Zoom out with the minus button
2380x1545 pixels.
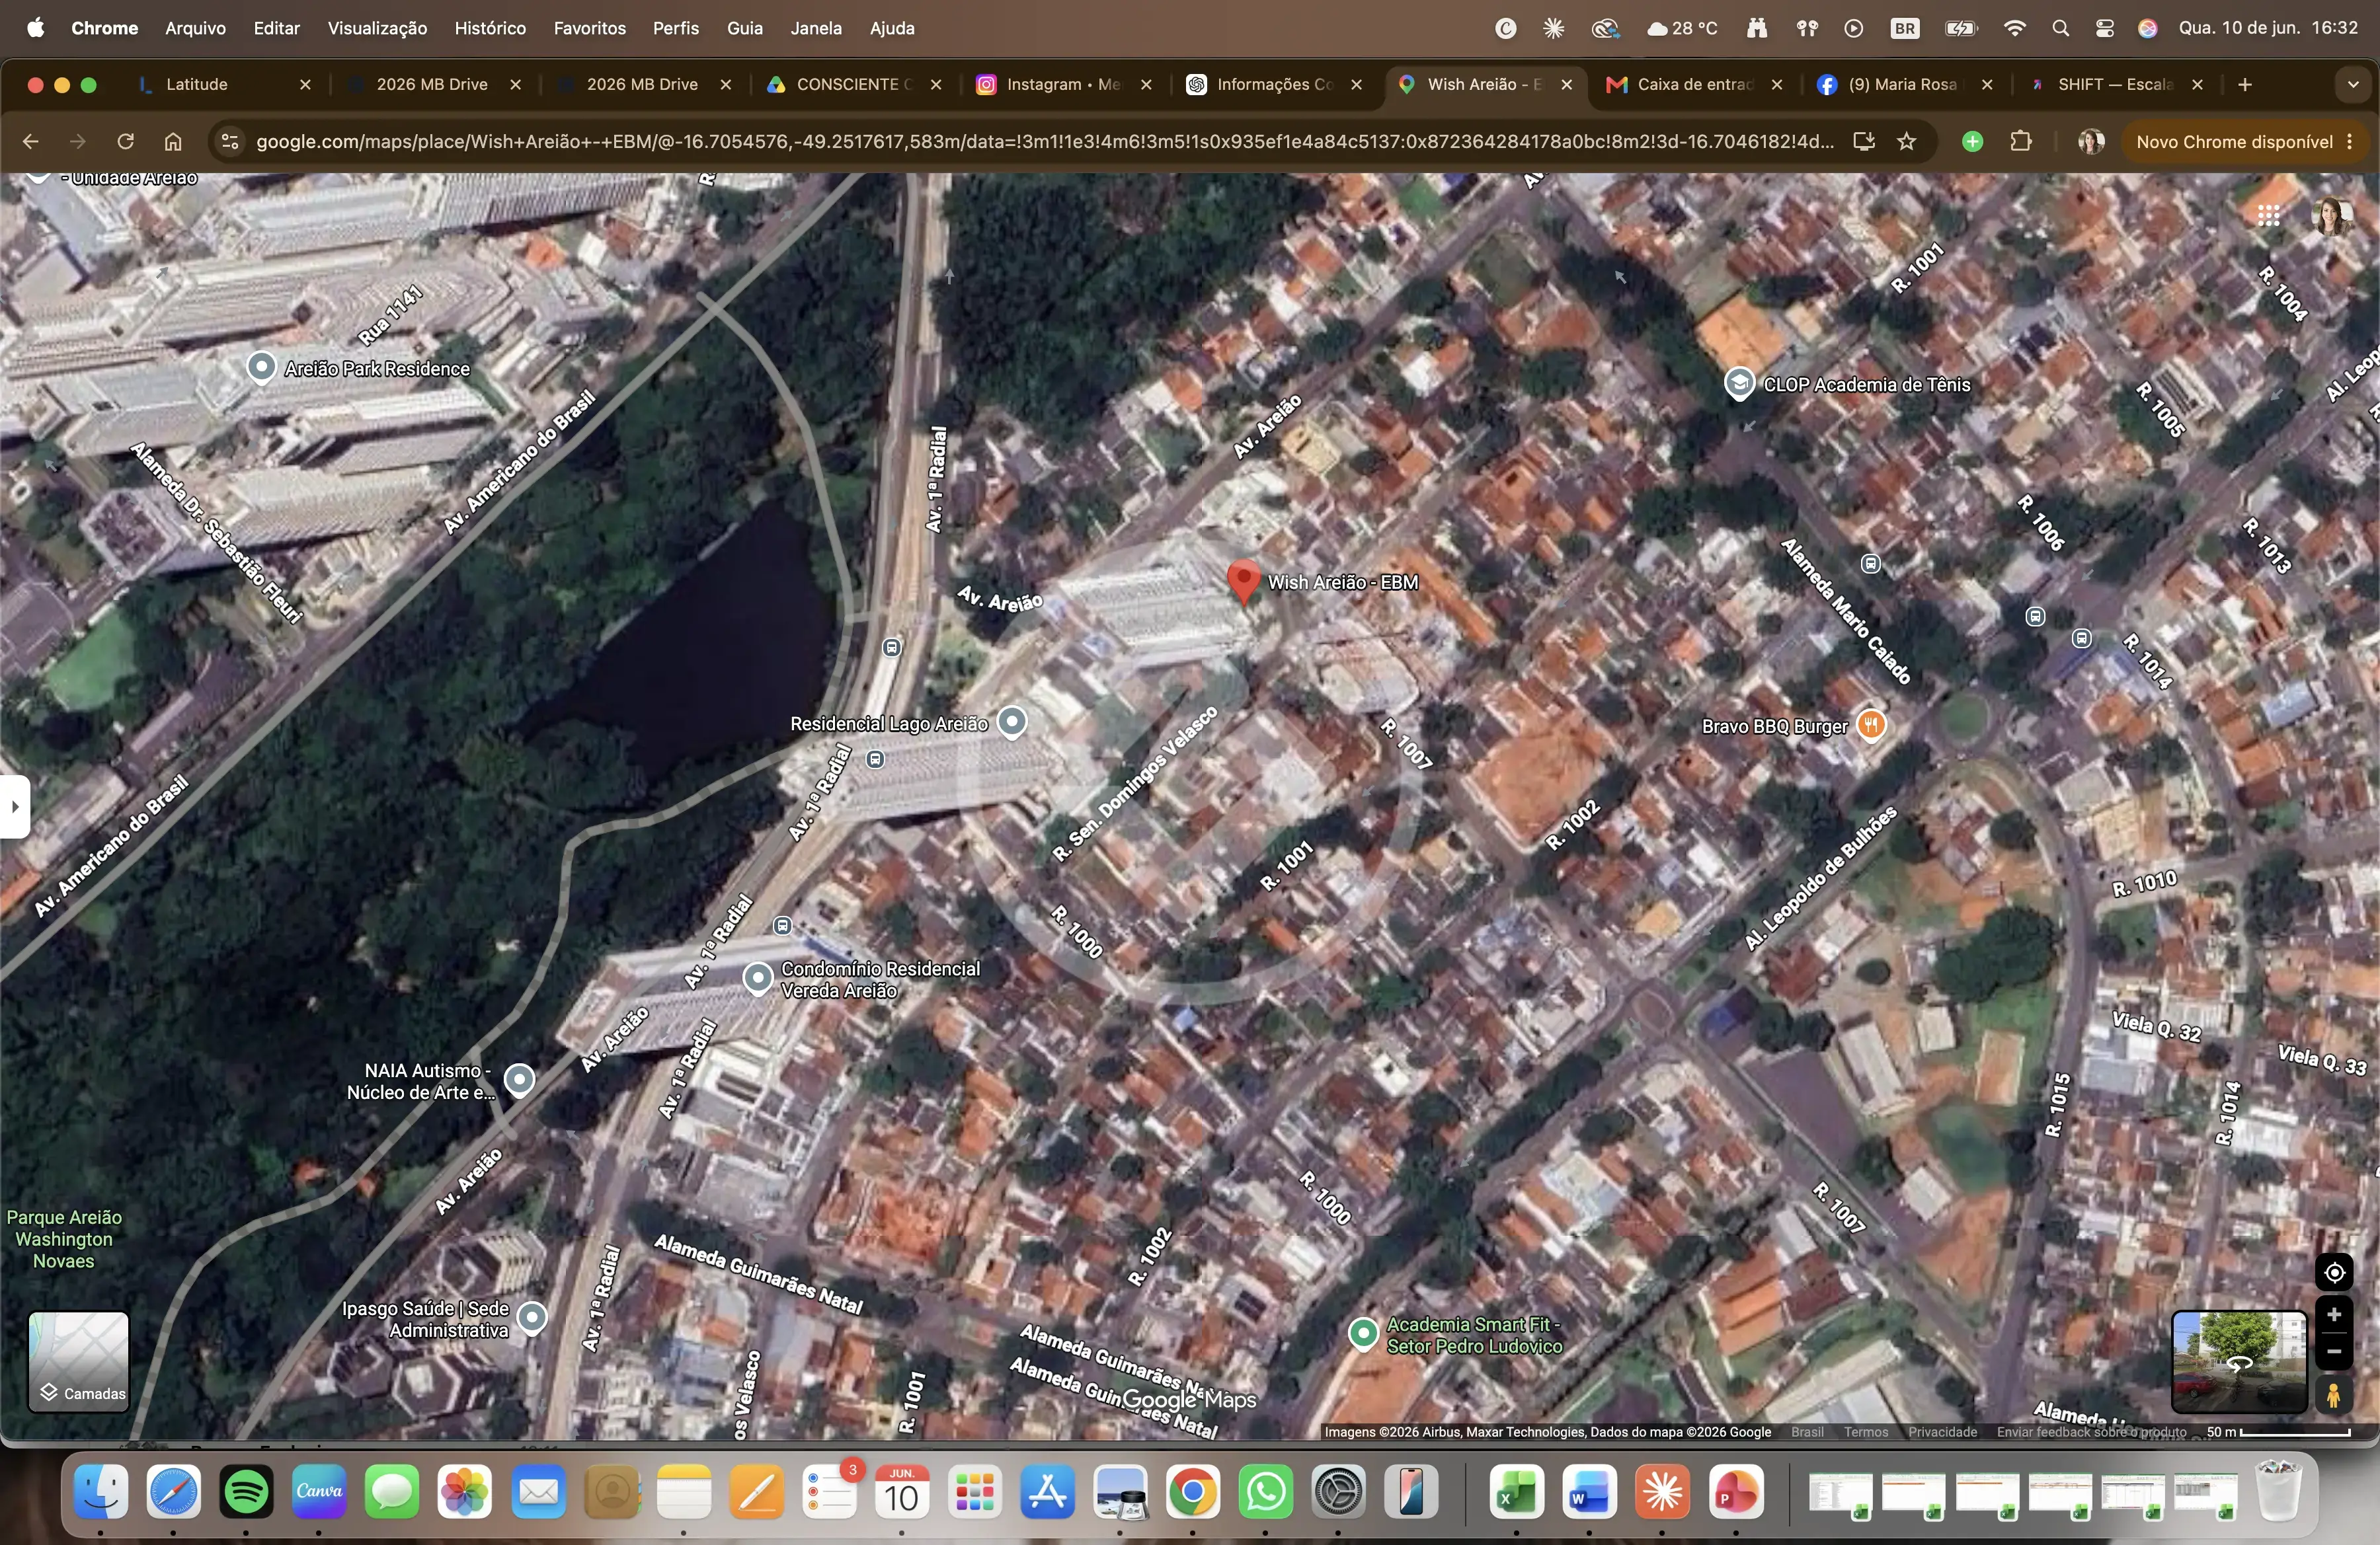point(2334,1351)
